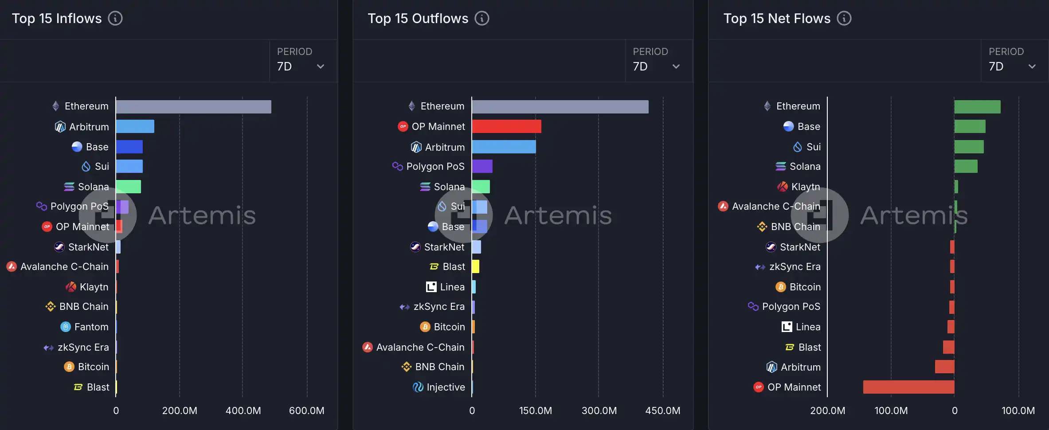Click 'Bitcoin' label in Net Flows chart
The width and height of the screenshot is (1049, 430).
[x=805, y=287]
